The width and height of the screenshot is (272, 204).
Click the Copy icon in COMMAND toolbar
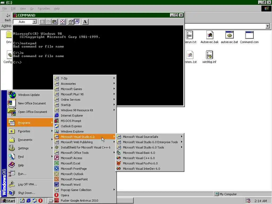coord(48,22)
